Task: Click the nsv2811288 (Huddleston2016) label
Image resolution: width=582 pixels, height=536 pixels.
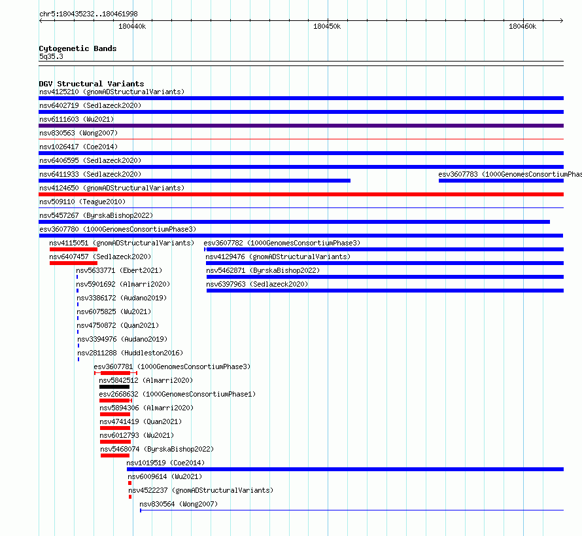Action: [x=130, y=353]
